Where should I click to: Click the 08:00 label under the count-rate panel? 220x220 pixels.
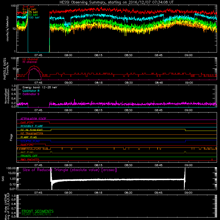pos(68,55)
